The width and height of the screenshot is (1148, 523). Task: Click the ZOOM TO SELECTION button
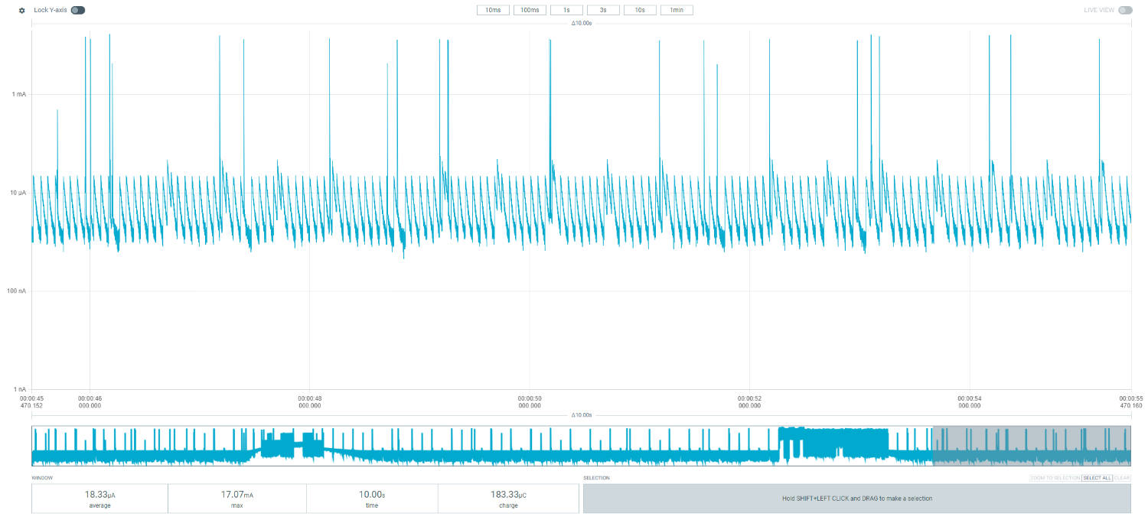tap(1055, 478)
